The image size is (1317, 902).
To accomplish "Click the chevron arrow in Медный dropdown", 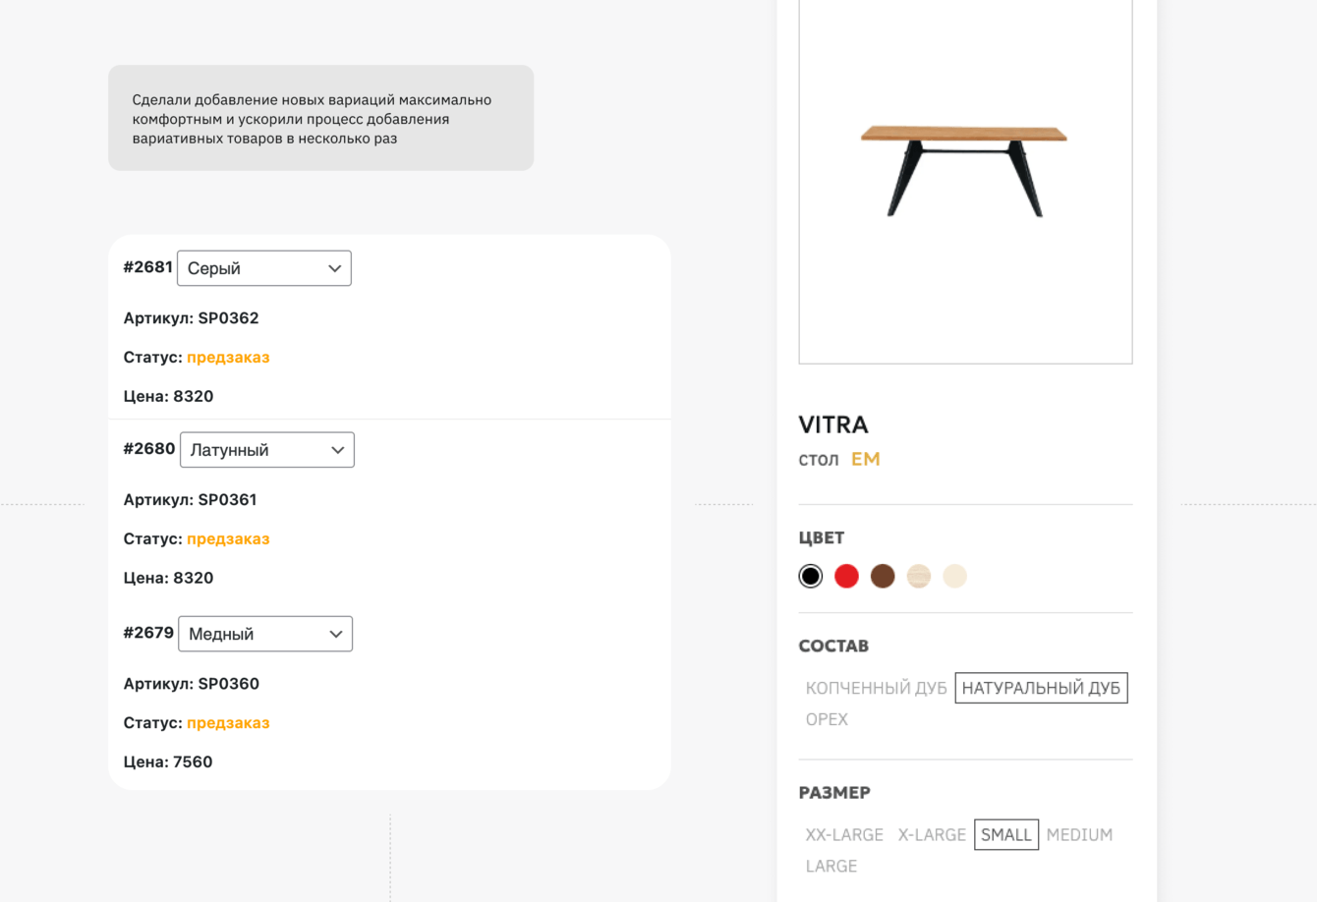I will pos(336,634).
